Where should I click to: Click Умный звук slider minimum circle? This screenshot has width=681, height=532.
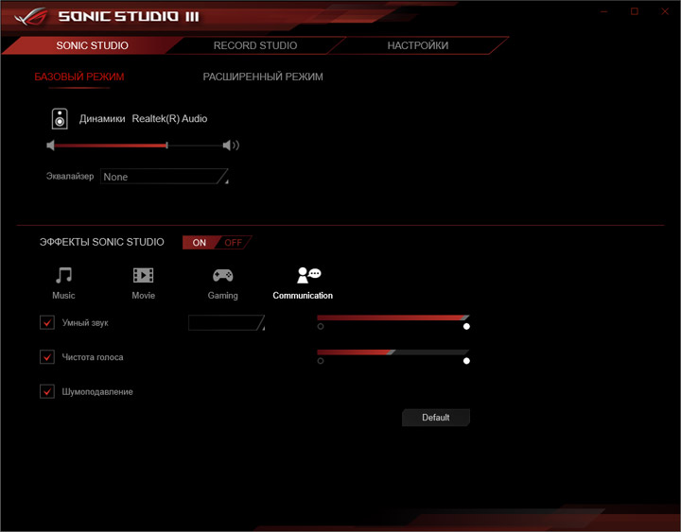point(321,326)
